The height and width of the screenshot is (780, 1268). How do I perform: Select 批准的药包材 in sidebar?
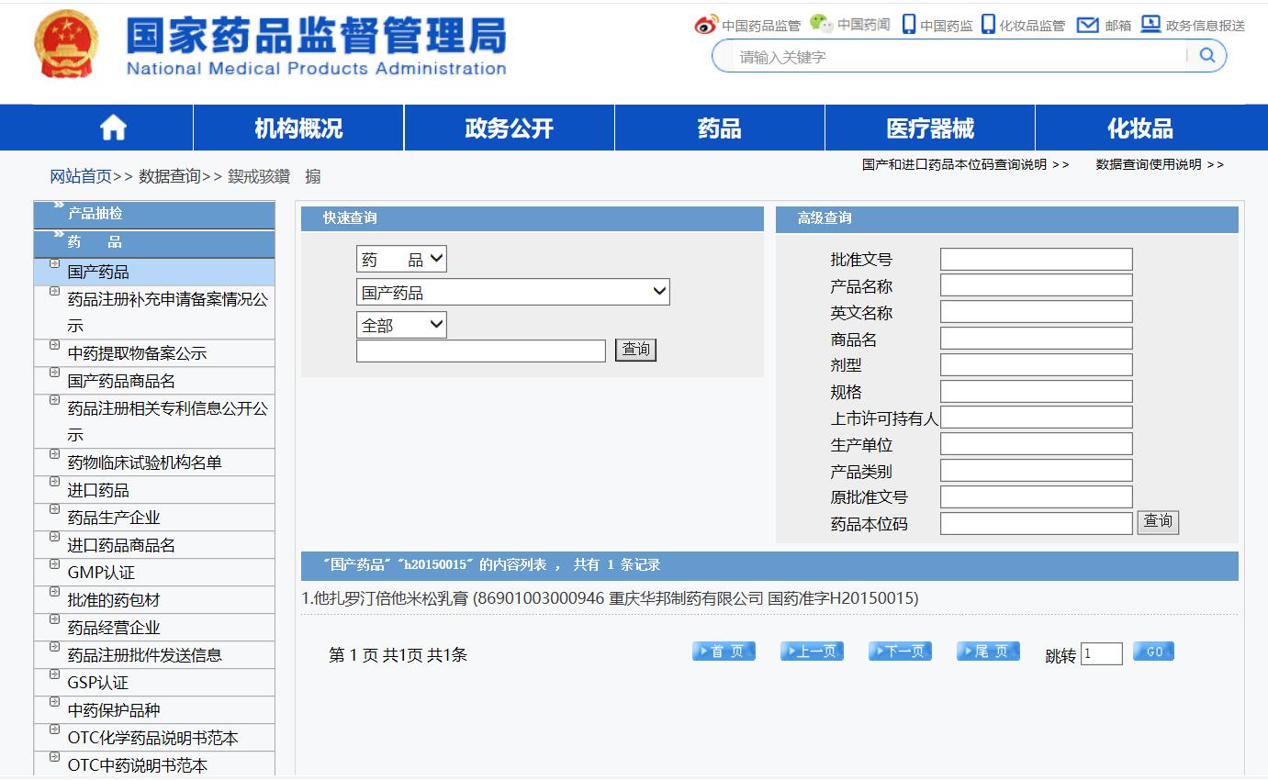(x=114, y=600)
